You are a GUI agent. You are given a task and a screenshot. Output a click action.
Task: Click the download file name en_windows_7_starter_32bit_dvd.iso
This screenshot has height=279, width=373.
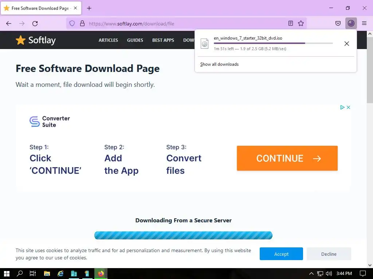(248, 38)
